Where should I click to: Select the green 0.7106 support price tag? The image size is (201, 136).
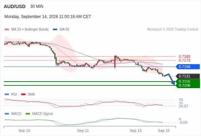(x=188, y=85)
